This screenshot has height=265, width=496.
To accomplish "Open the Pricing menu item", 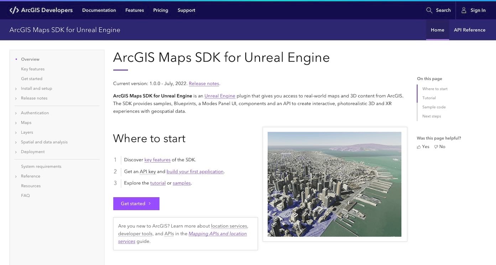I will (161, 10).
